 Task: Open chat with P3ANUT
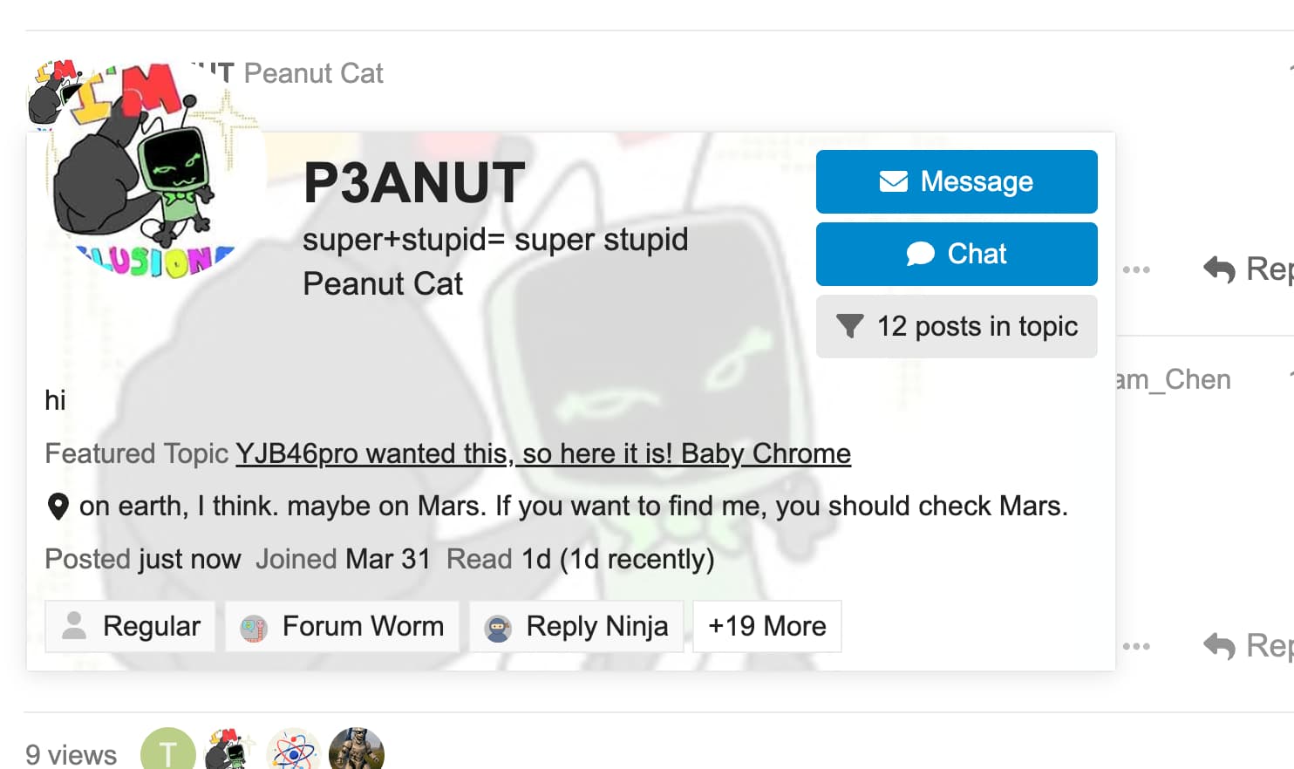coord(956,254)
